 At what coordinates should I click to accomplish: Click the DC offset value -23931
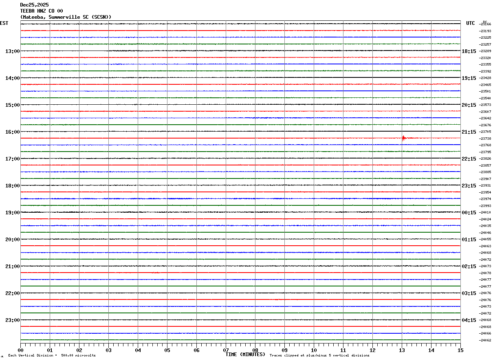coord(485,185)
